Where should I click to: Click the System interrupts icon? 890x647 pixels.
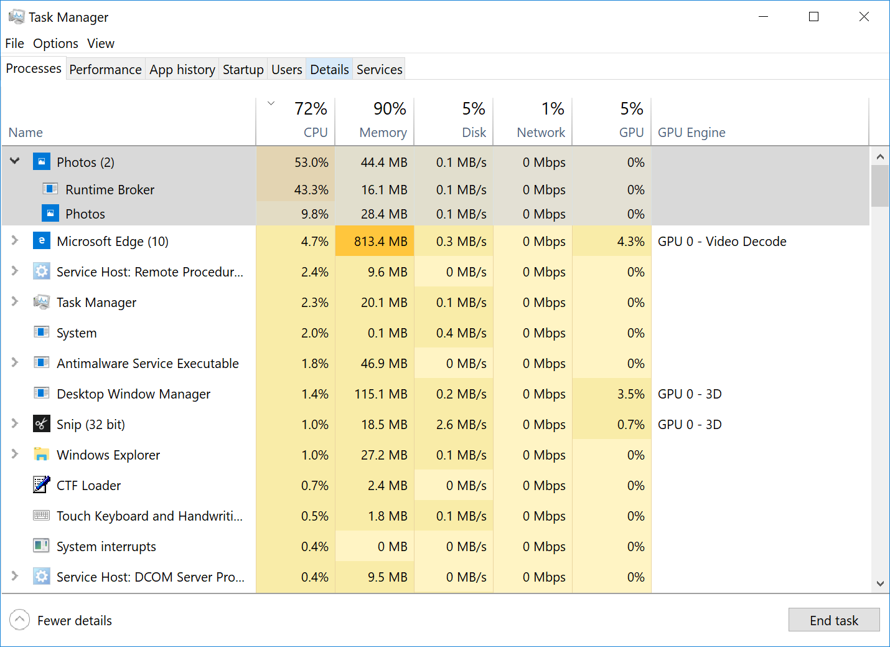[41, 545]
